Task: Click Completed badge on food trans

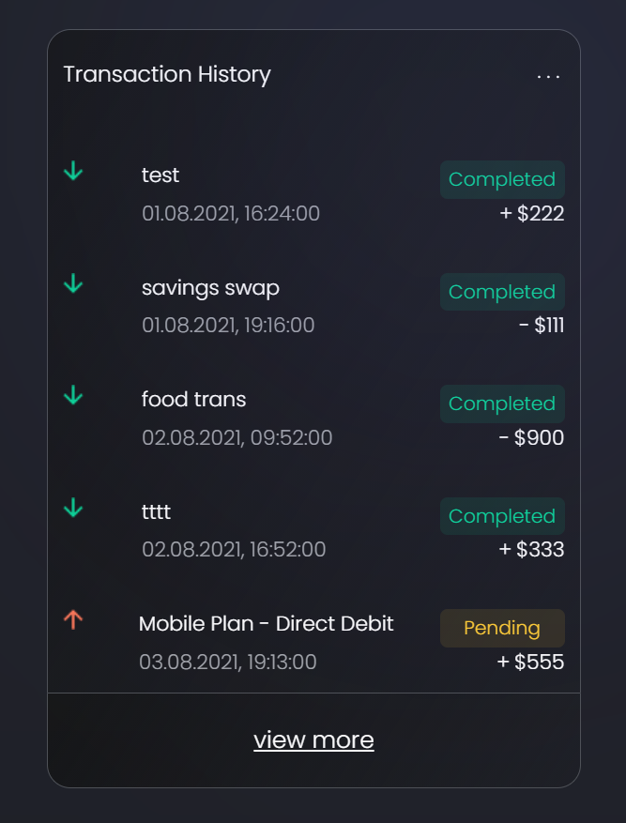Action: coord(502,404)
